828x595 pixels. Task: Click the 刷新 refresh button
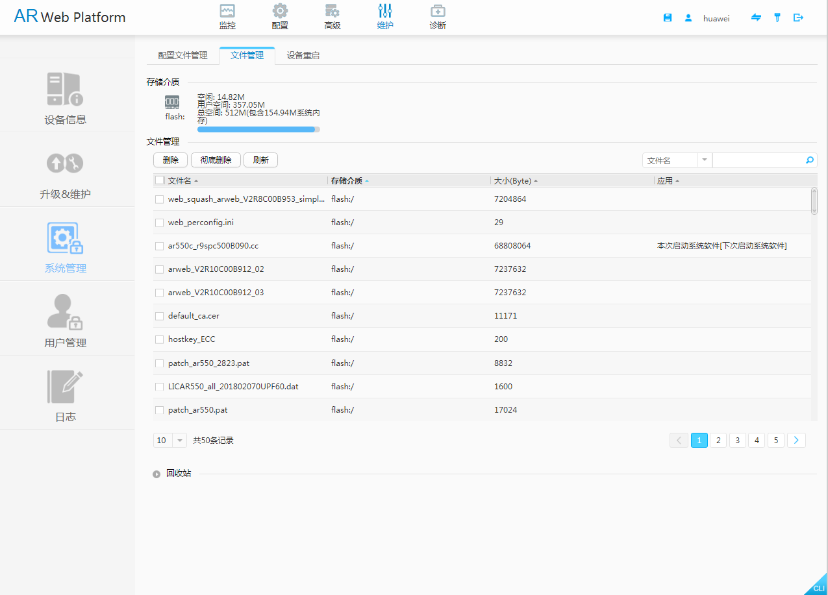pyautogui.click(x=260, y=160)
